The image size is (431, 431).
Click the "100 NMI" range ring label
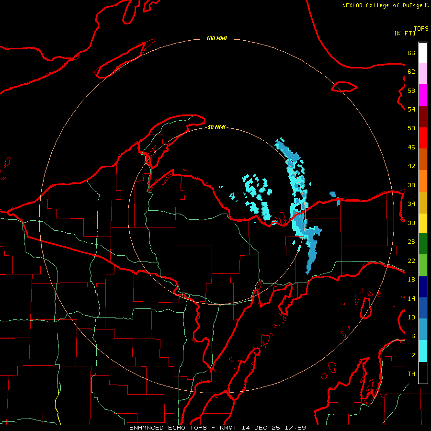coord(216,38)
